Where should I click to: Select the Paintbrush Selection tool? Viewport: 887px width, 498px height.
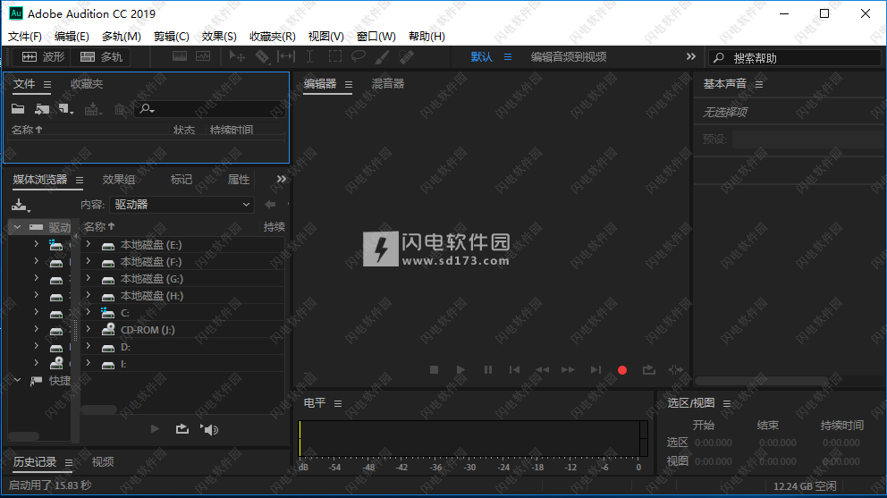pyautogui.click(x=383, y=56)
